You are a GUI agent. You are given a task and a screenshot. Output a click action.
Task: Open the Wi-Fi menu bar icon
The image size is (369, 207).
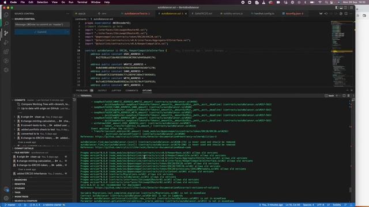point(320,2)
